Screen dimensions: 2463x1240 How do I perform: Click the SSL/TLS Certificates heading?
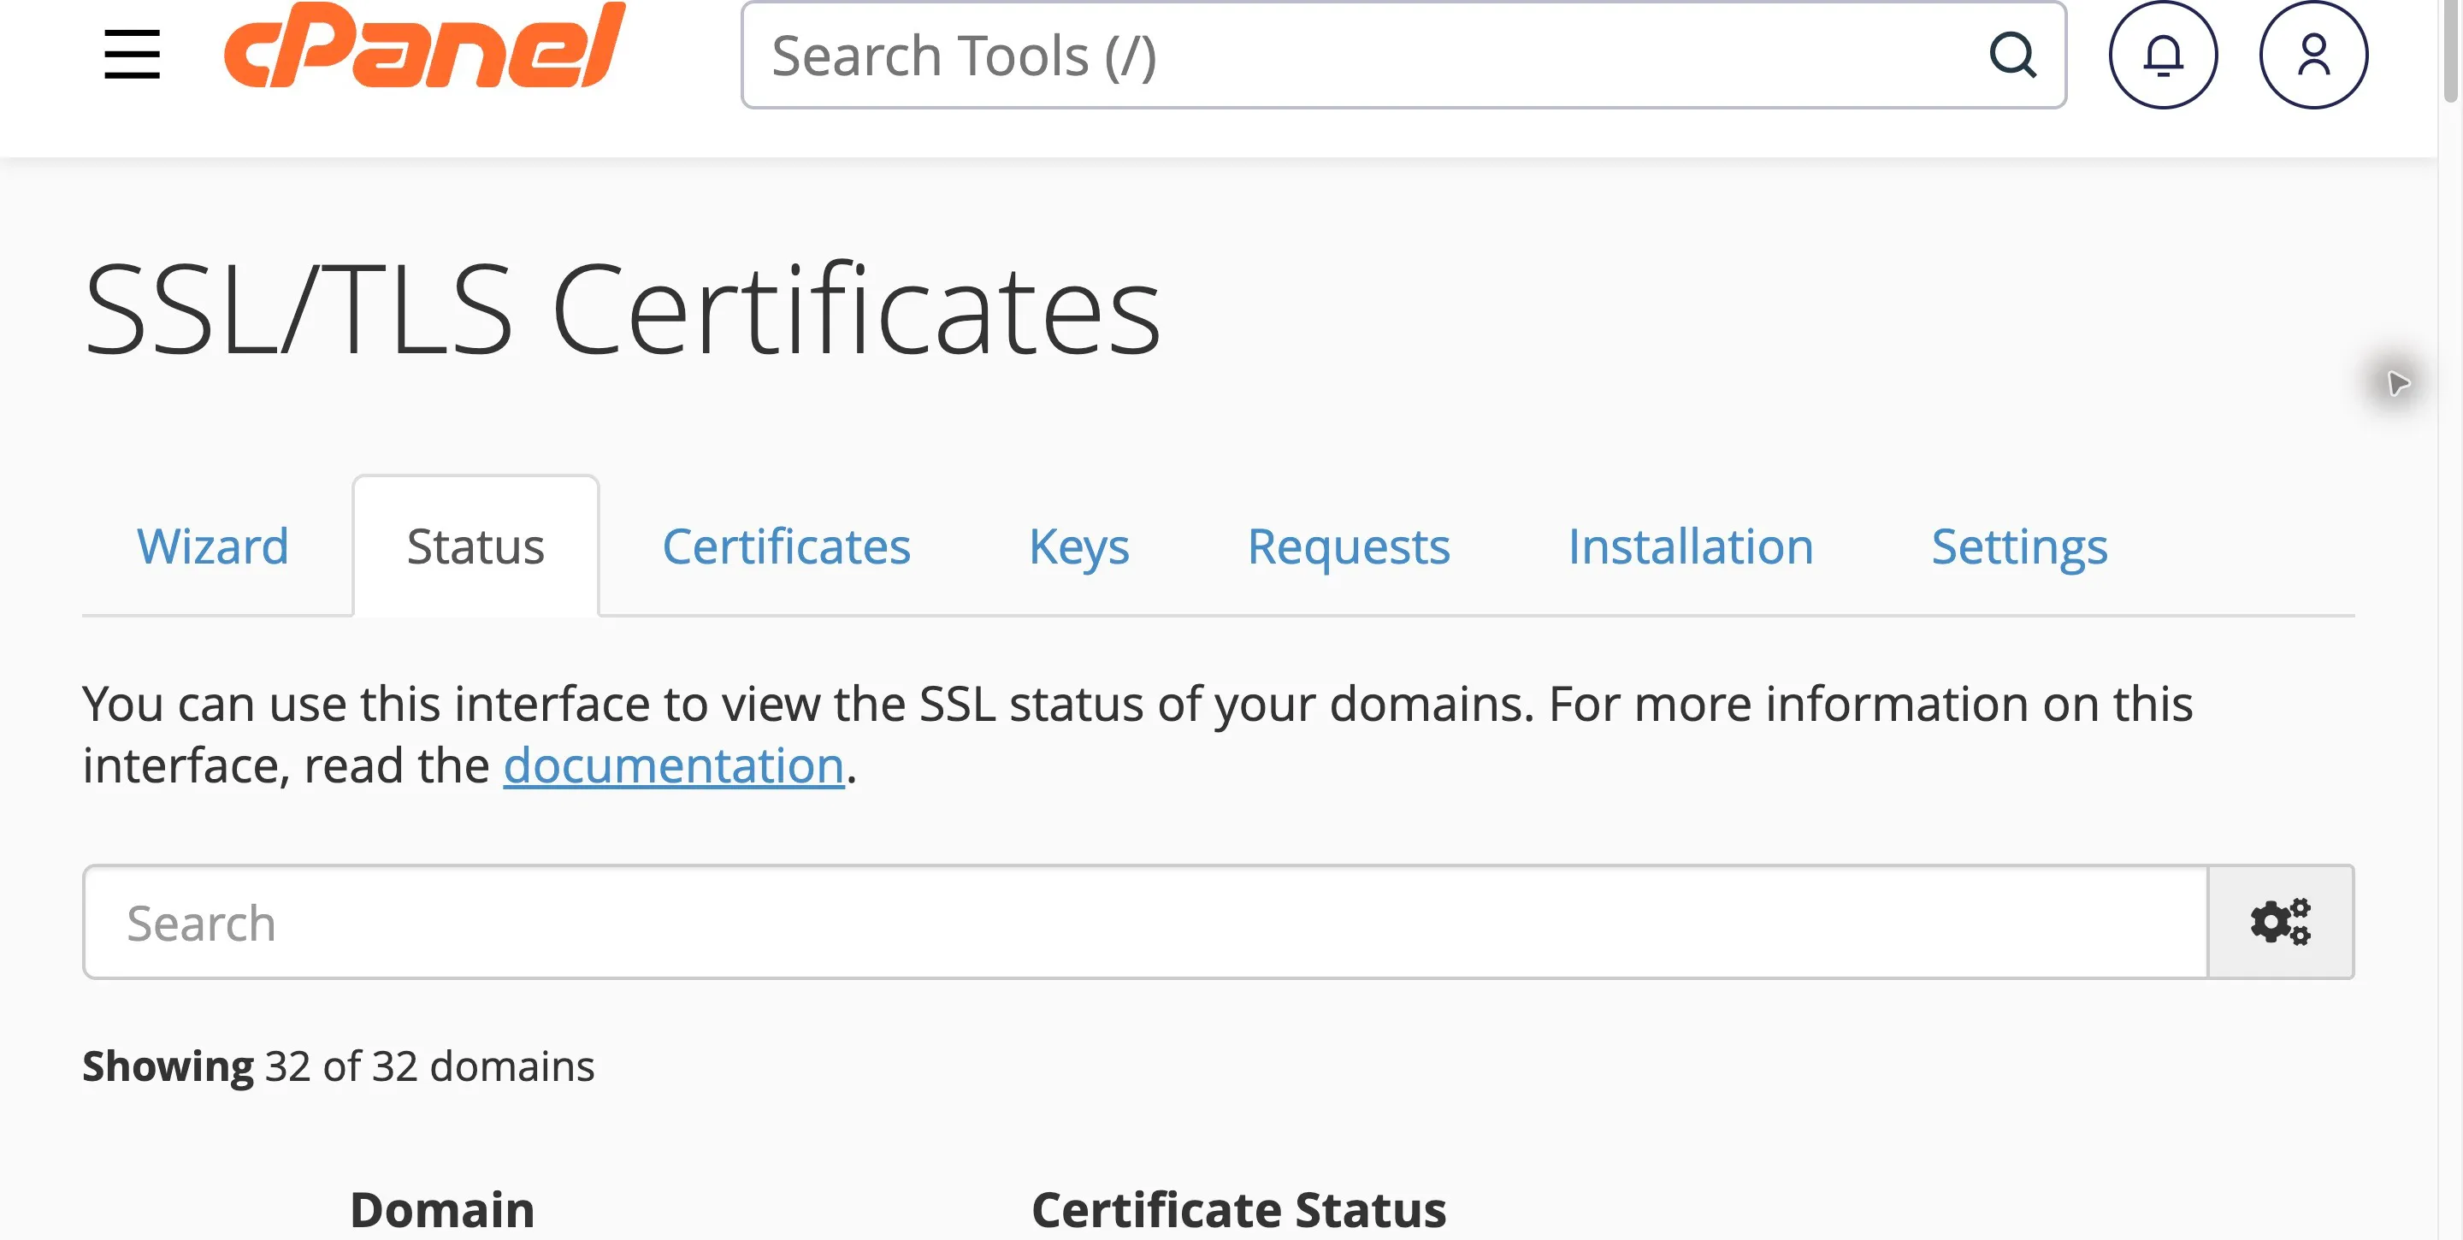point(623,310)
